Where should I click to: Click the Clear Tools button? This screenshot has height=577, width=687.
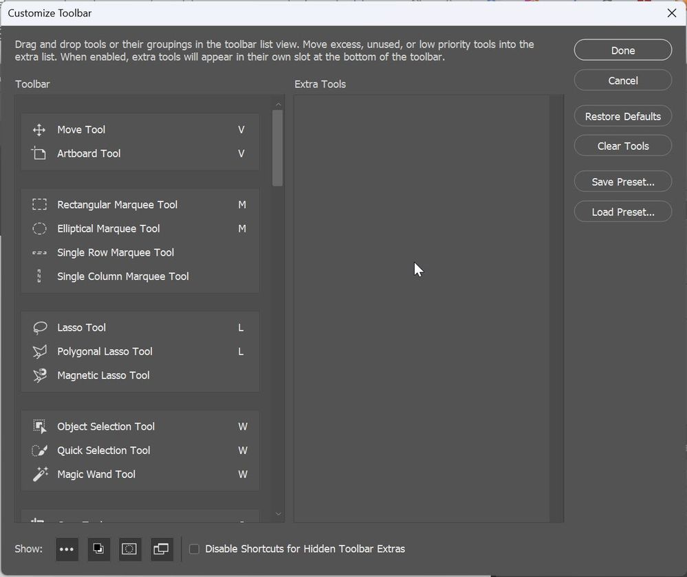pyautogui.click(x=622, y=146)
